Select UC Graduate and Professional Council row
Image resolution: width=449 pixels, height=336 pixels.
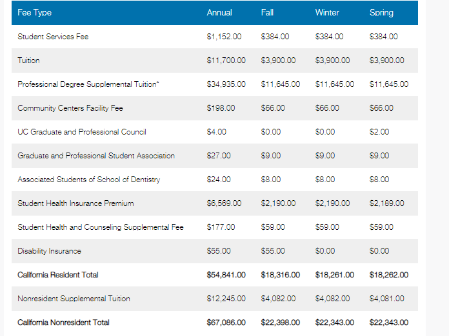point(215,132)
